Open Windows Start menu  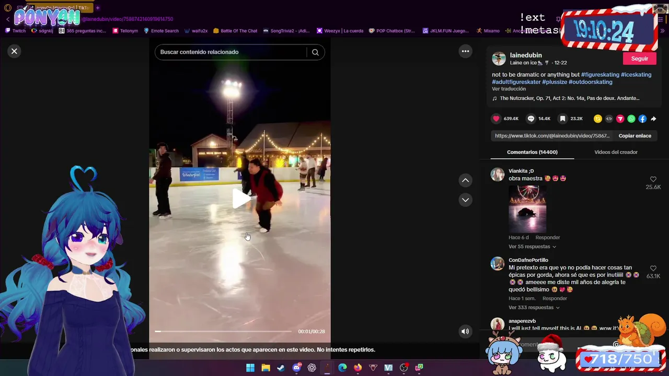pyautogui.click(x=250, y=368)
